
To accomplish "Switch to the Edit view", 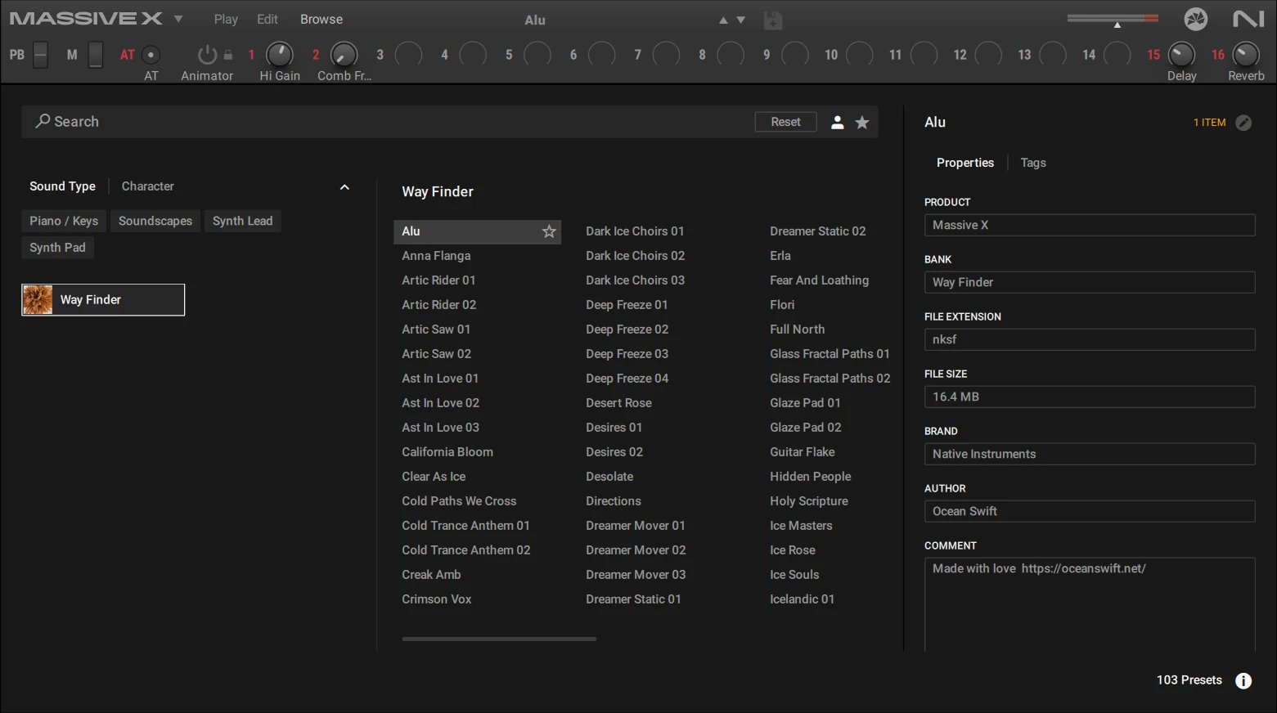I will coord(268,20).
